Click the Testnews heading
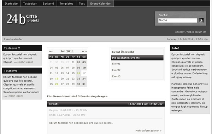The width and height of the screenshot is (212, 134). pos(11,71)
